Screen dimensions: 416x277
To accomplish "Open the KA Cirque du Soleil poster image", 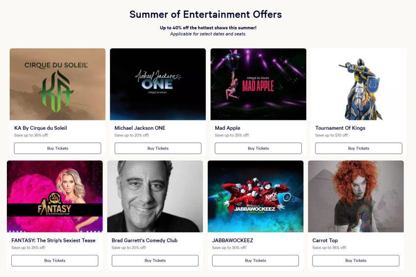I will point(58,84).
